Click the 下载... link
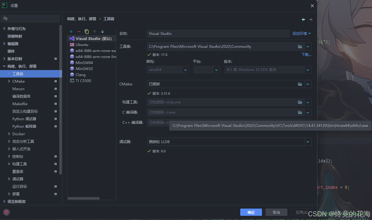The image size is (372, 220). click(307, 55)
